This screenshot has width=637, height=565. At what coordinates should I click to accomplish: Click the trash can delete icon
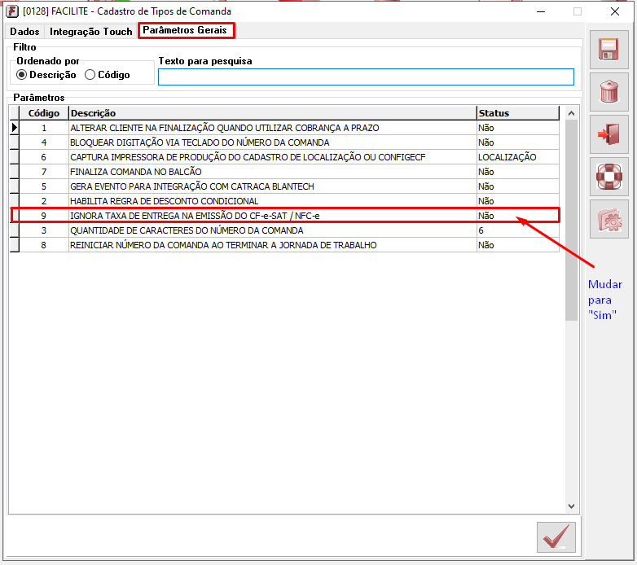pos(608,92)
